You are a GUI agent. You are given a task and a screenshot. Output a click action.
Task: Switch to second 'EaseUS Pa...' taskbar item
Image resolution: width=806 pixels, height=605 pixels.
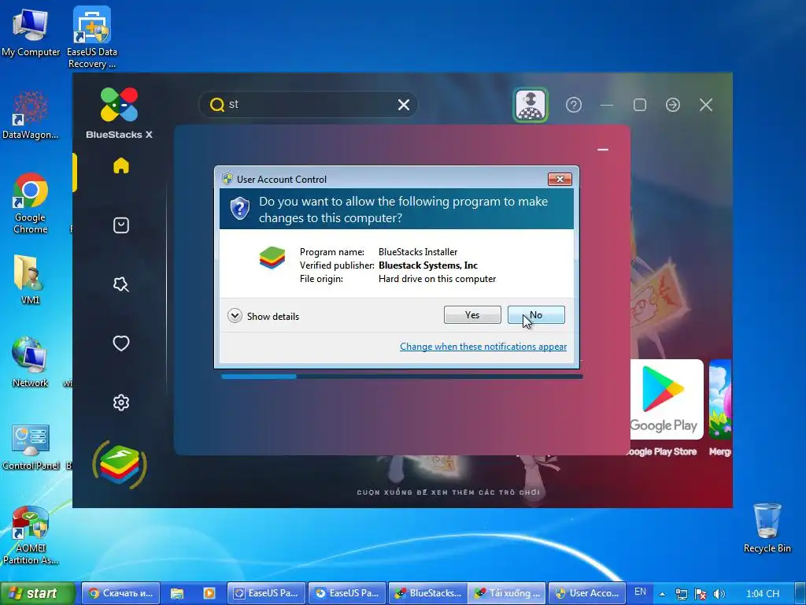(347, 593)
